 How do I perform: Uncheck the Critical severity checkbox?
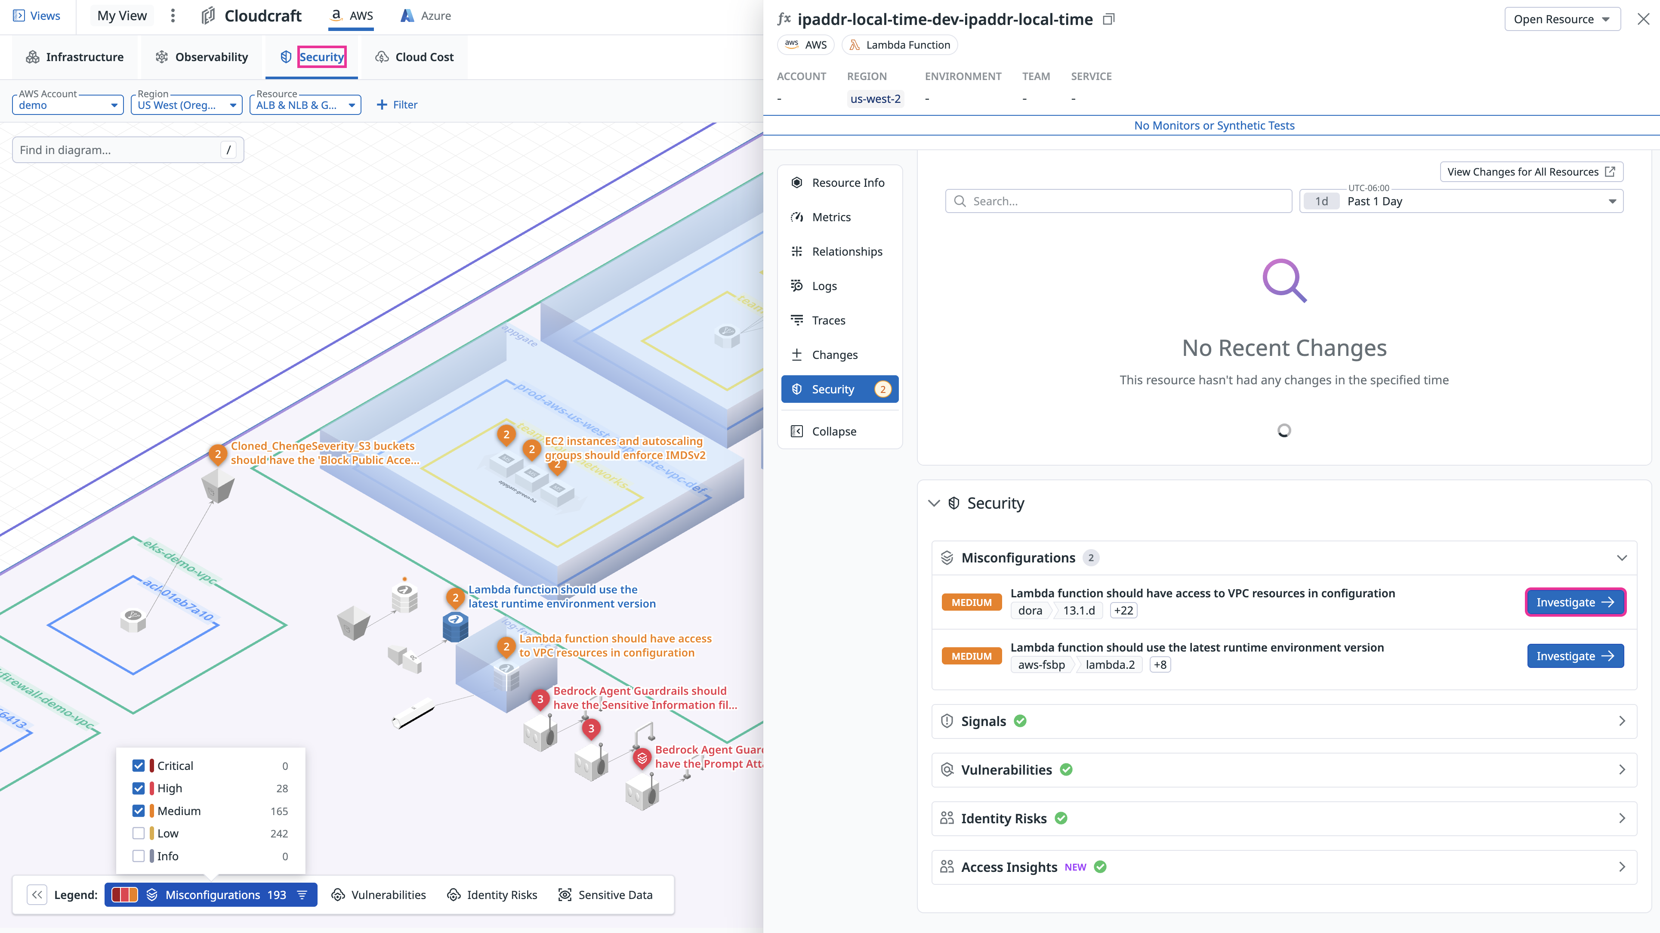pos(139,766)
